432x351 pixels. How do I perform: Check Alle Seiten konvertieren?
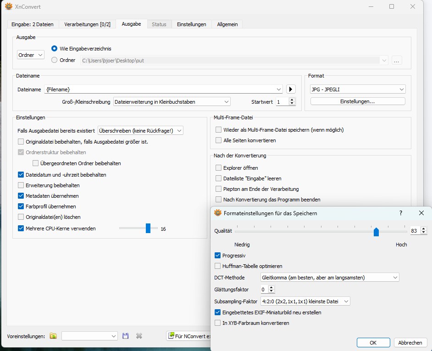coord(218,140)
